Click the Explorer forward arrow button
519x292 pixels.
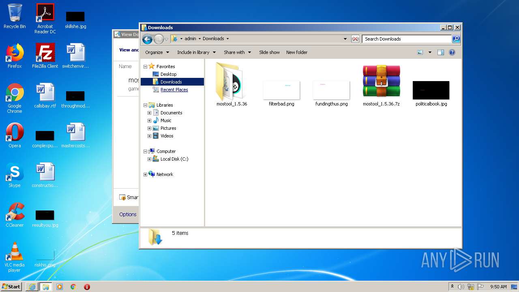(159, 39)
